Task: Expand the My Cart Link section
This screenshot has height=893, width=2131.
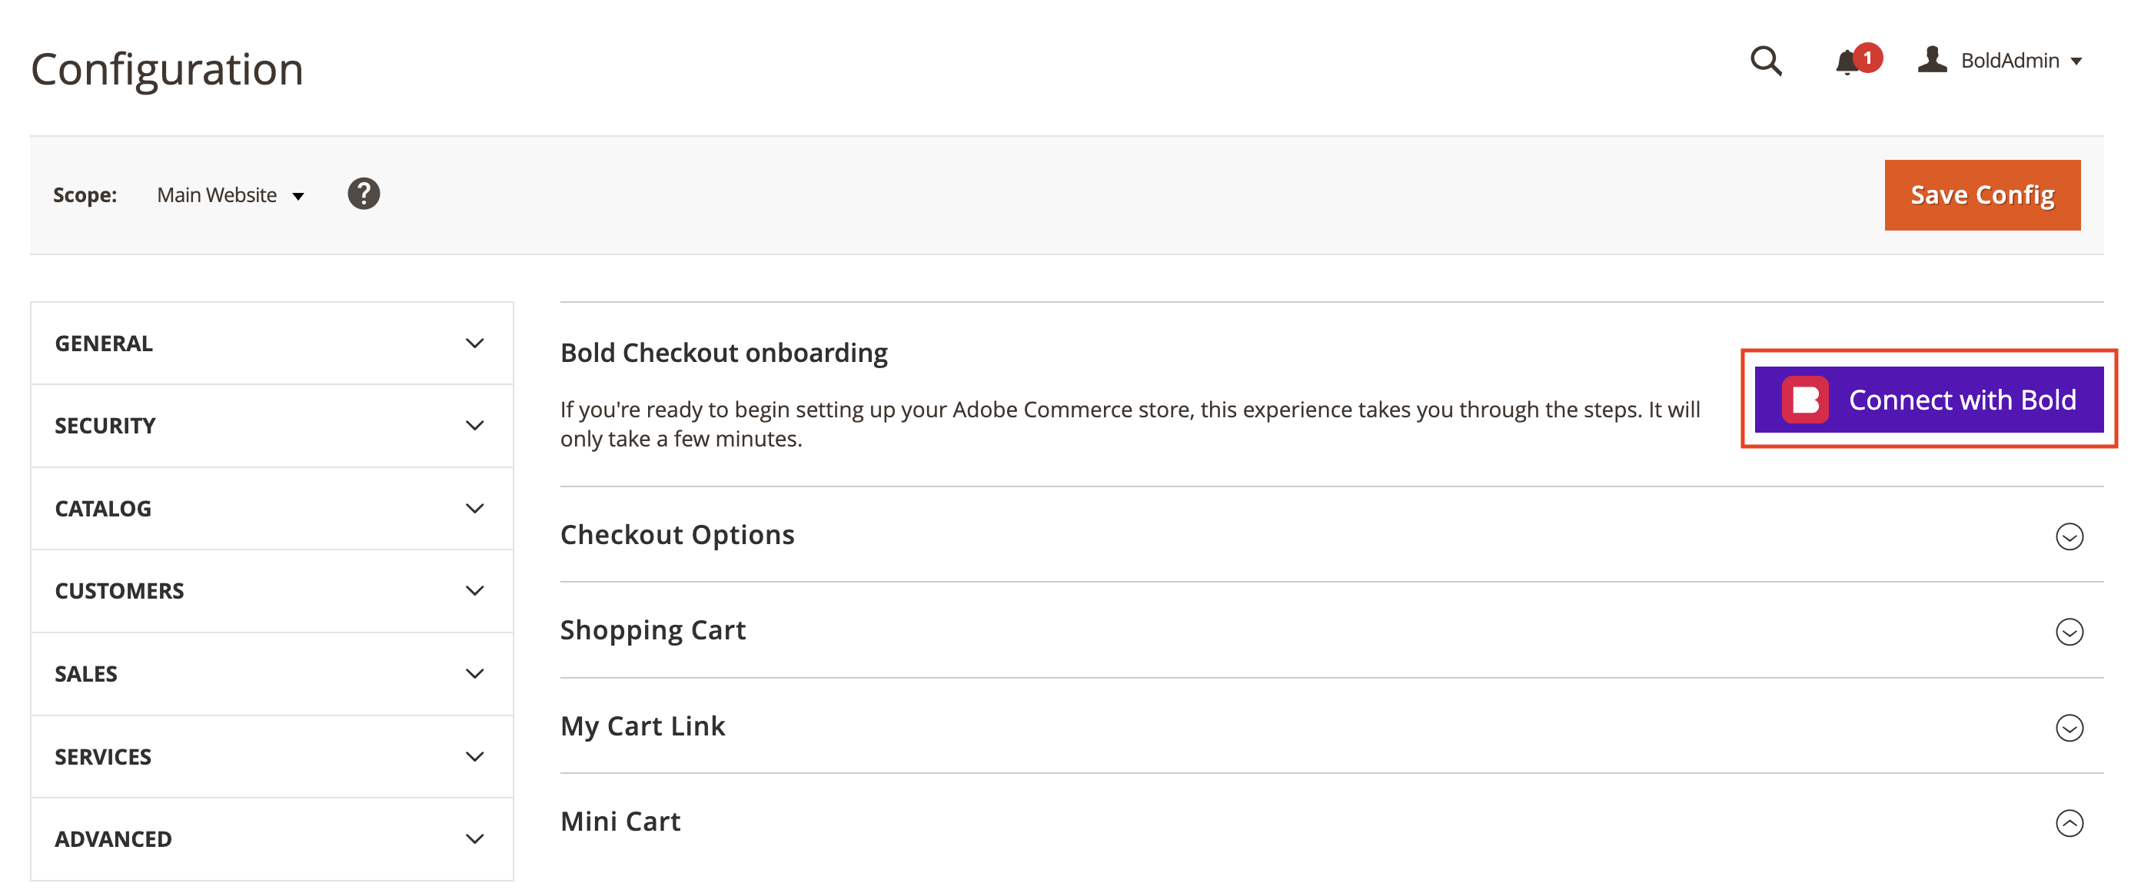Action: [x=2070, y=728]
